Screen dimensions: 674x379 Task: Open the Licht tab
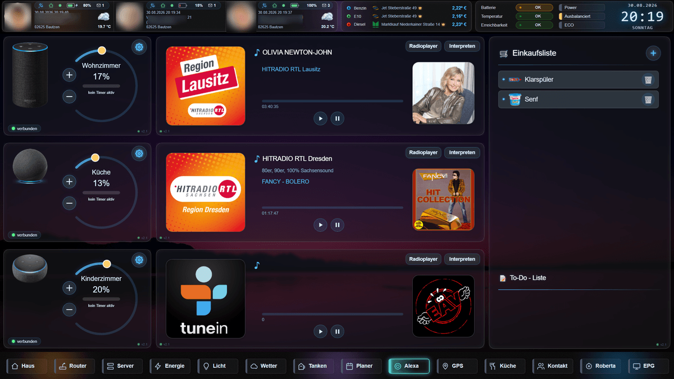point(218,366)
